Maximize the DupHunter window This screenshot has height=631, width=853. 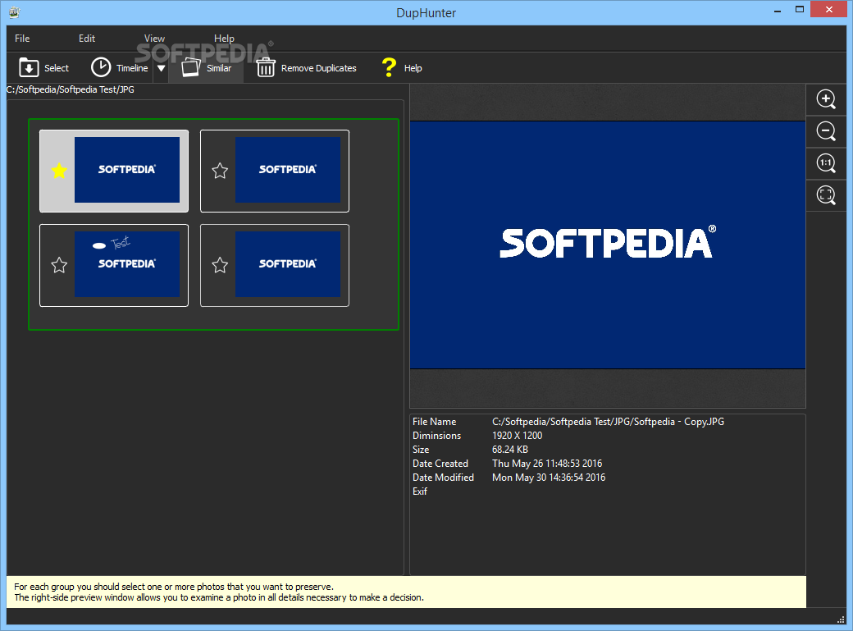pyautogui.click(x=799, y=9)
